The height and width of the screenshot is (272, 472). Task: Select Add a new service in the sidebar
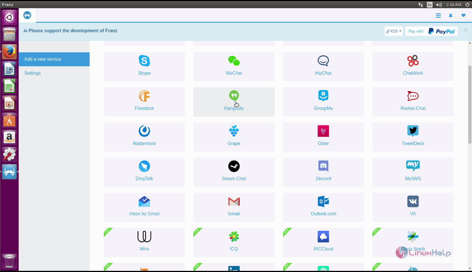pos(54,59)
